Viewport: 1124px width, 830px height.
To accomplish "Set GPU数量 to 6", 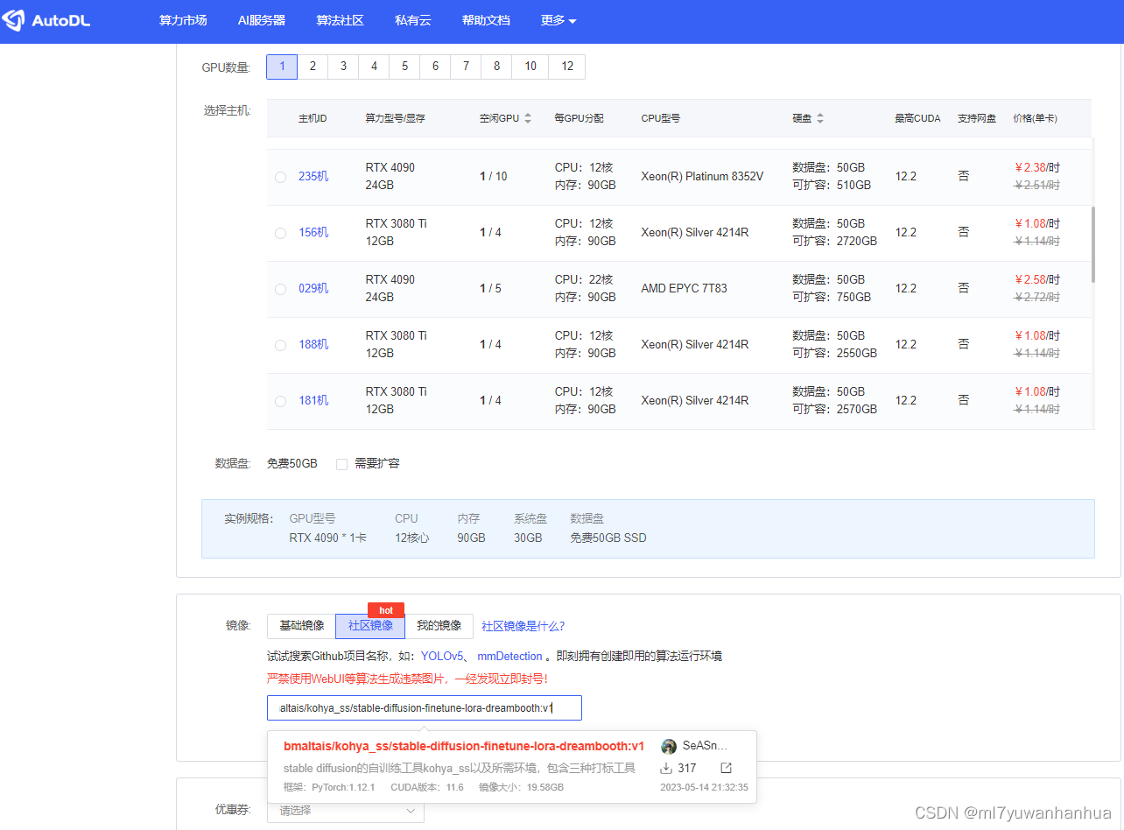I will [x=435, y=67].
